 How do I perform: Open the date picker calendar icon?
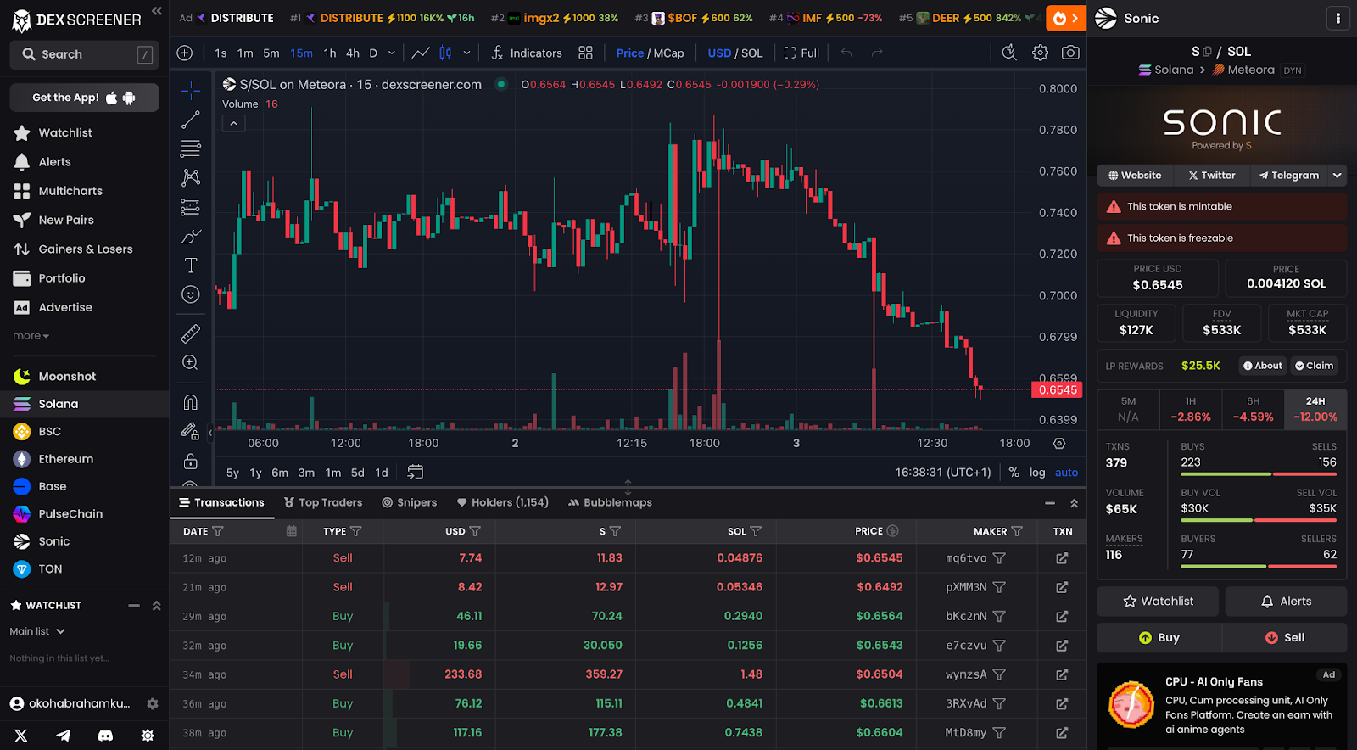pos(292,531)
